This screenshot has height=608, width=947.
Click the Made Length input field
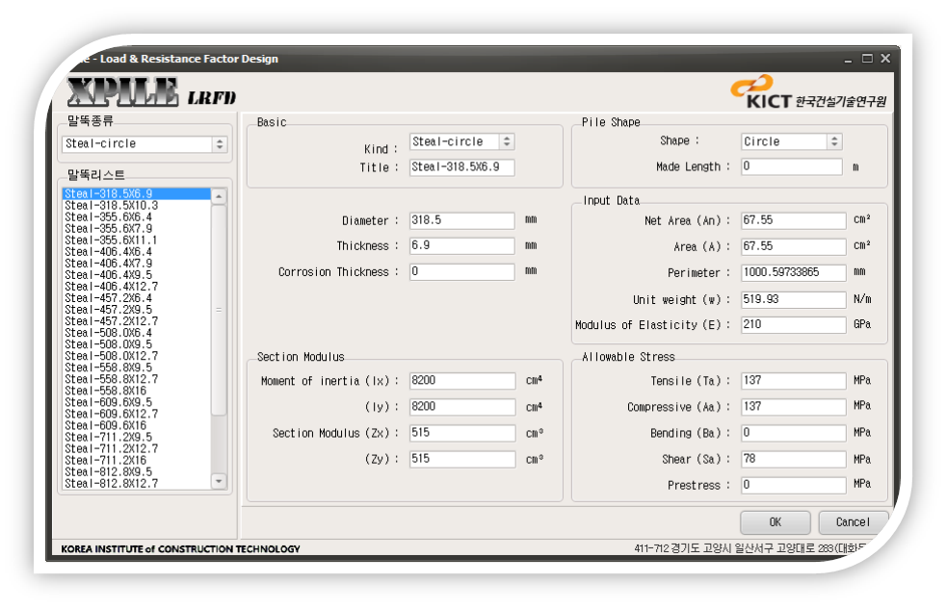pos(792,166)
